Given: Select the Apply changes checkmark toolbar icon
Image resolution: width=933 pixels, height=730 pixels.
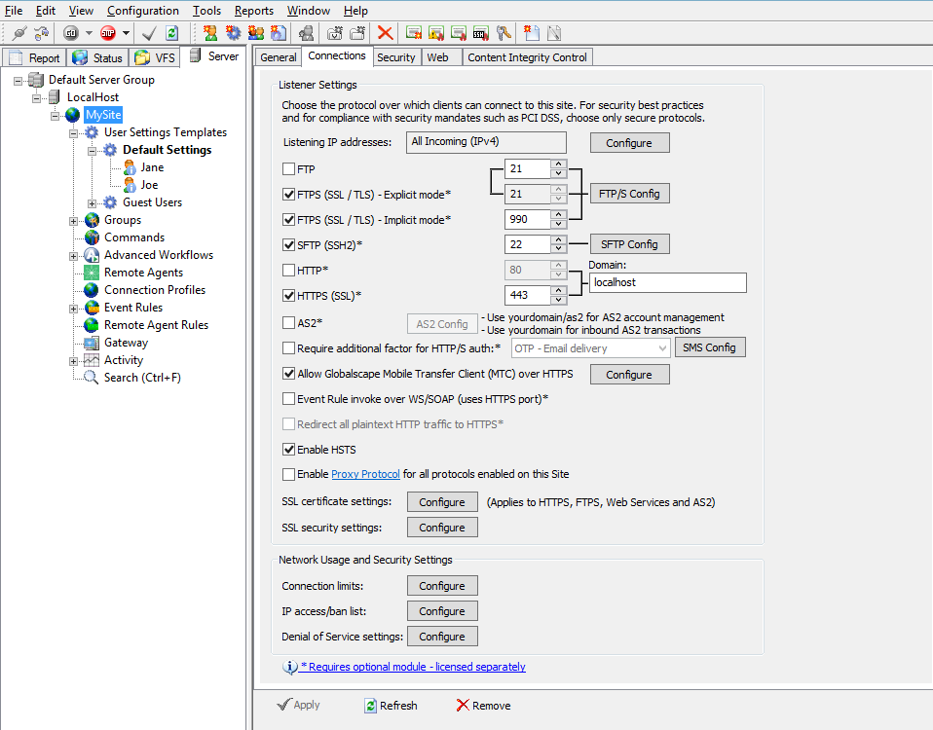Looking at the screenshot, I should click(147, 32).
